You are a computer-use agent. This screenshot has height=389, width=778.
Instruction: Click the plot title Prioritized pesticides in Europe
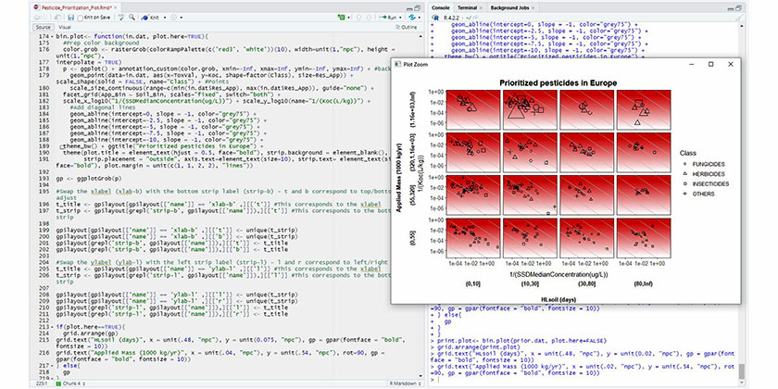[x=558, y=82]
